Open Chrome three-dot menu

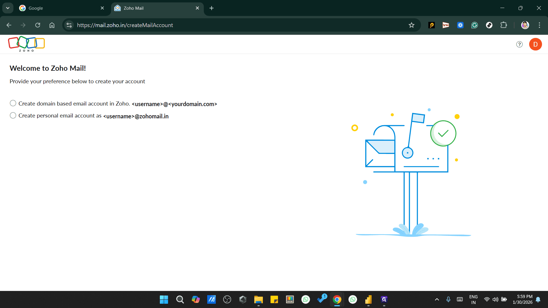point(539,25)
